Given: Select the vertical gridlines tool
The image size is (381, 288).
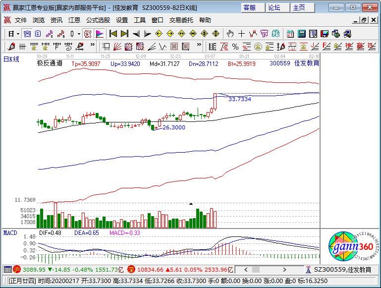Looking at the screenshot, I should [x=22, y=46].
